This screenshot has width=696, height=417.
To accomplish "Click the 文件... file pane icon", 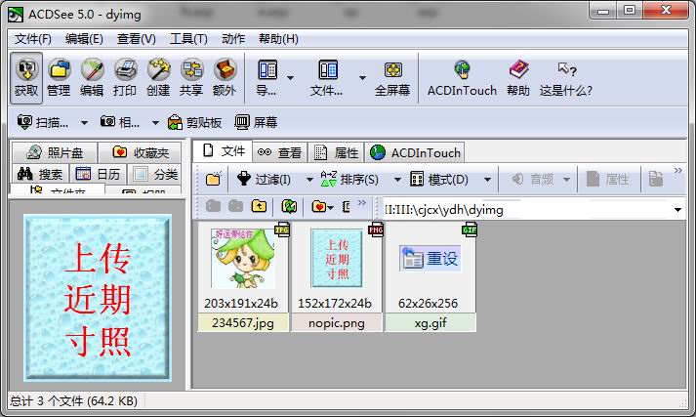I will pos(327,78).
